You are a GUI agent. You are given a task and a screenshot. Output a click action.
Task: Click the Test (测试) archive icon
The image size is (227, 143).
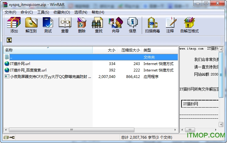[x=48, y=22]
